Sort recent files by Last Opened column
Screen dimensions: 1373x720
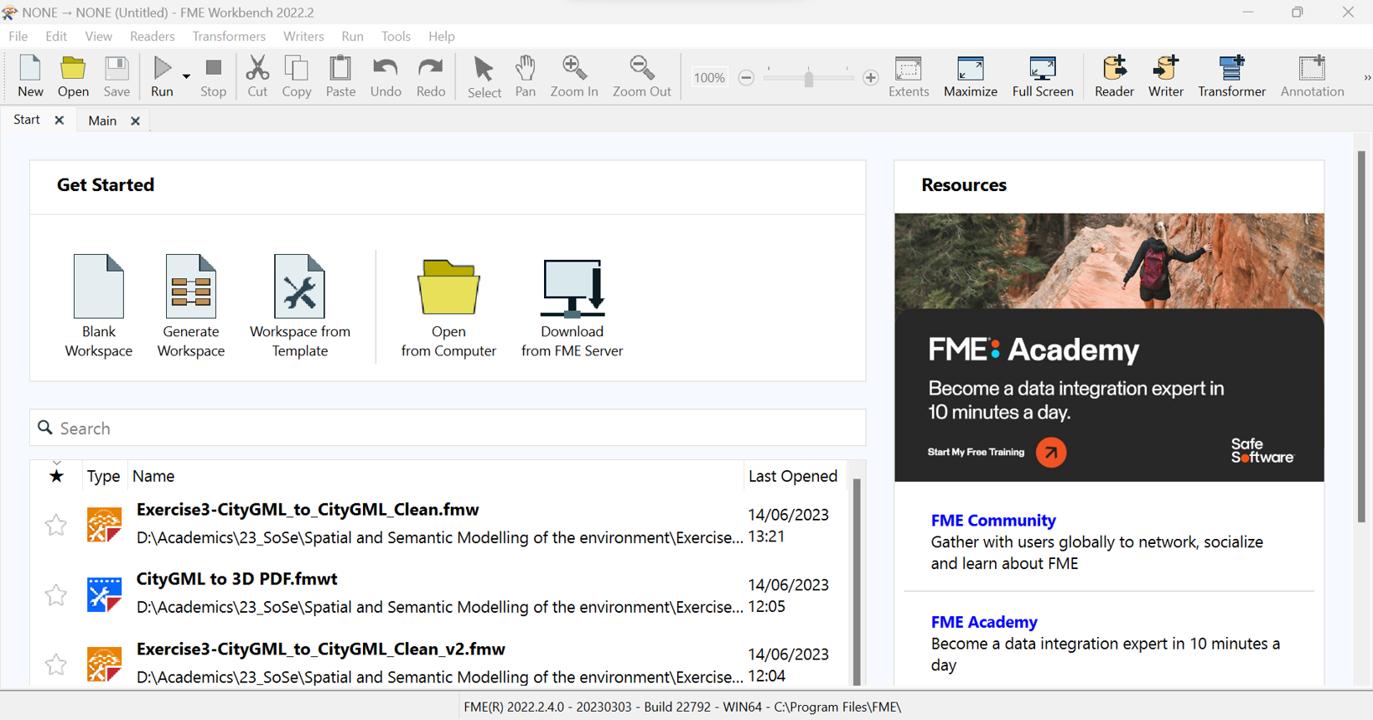tap(793, 476)
